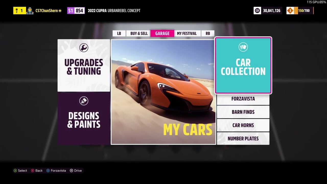Click the 150/700 progress indicator
Screen dimensions: 327x184
[x=304, y=11]
